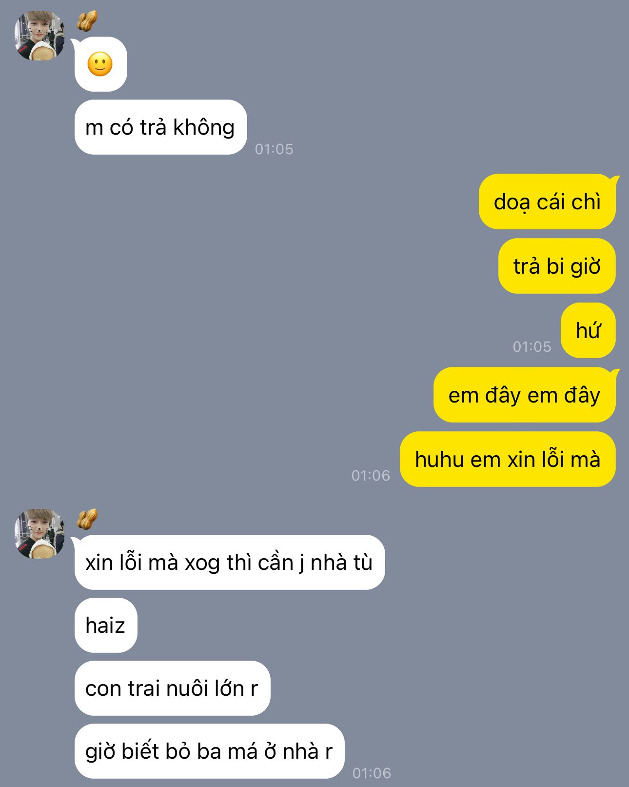Screen dimensions: 629x787
Task: Tap the 'huhu em xin lỗi mà' bubble
Action: click(508, 459)
